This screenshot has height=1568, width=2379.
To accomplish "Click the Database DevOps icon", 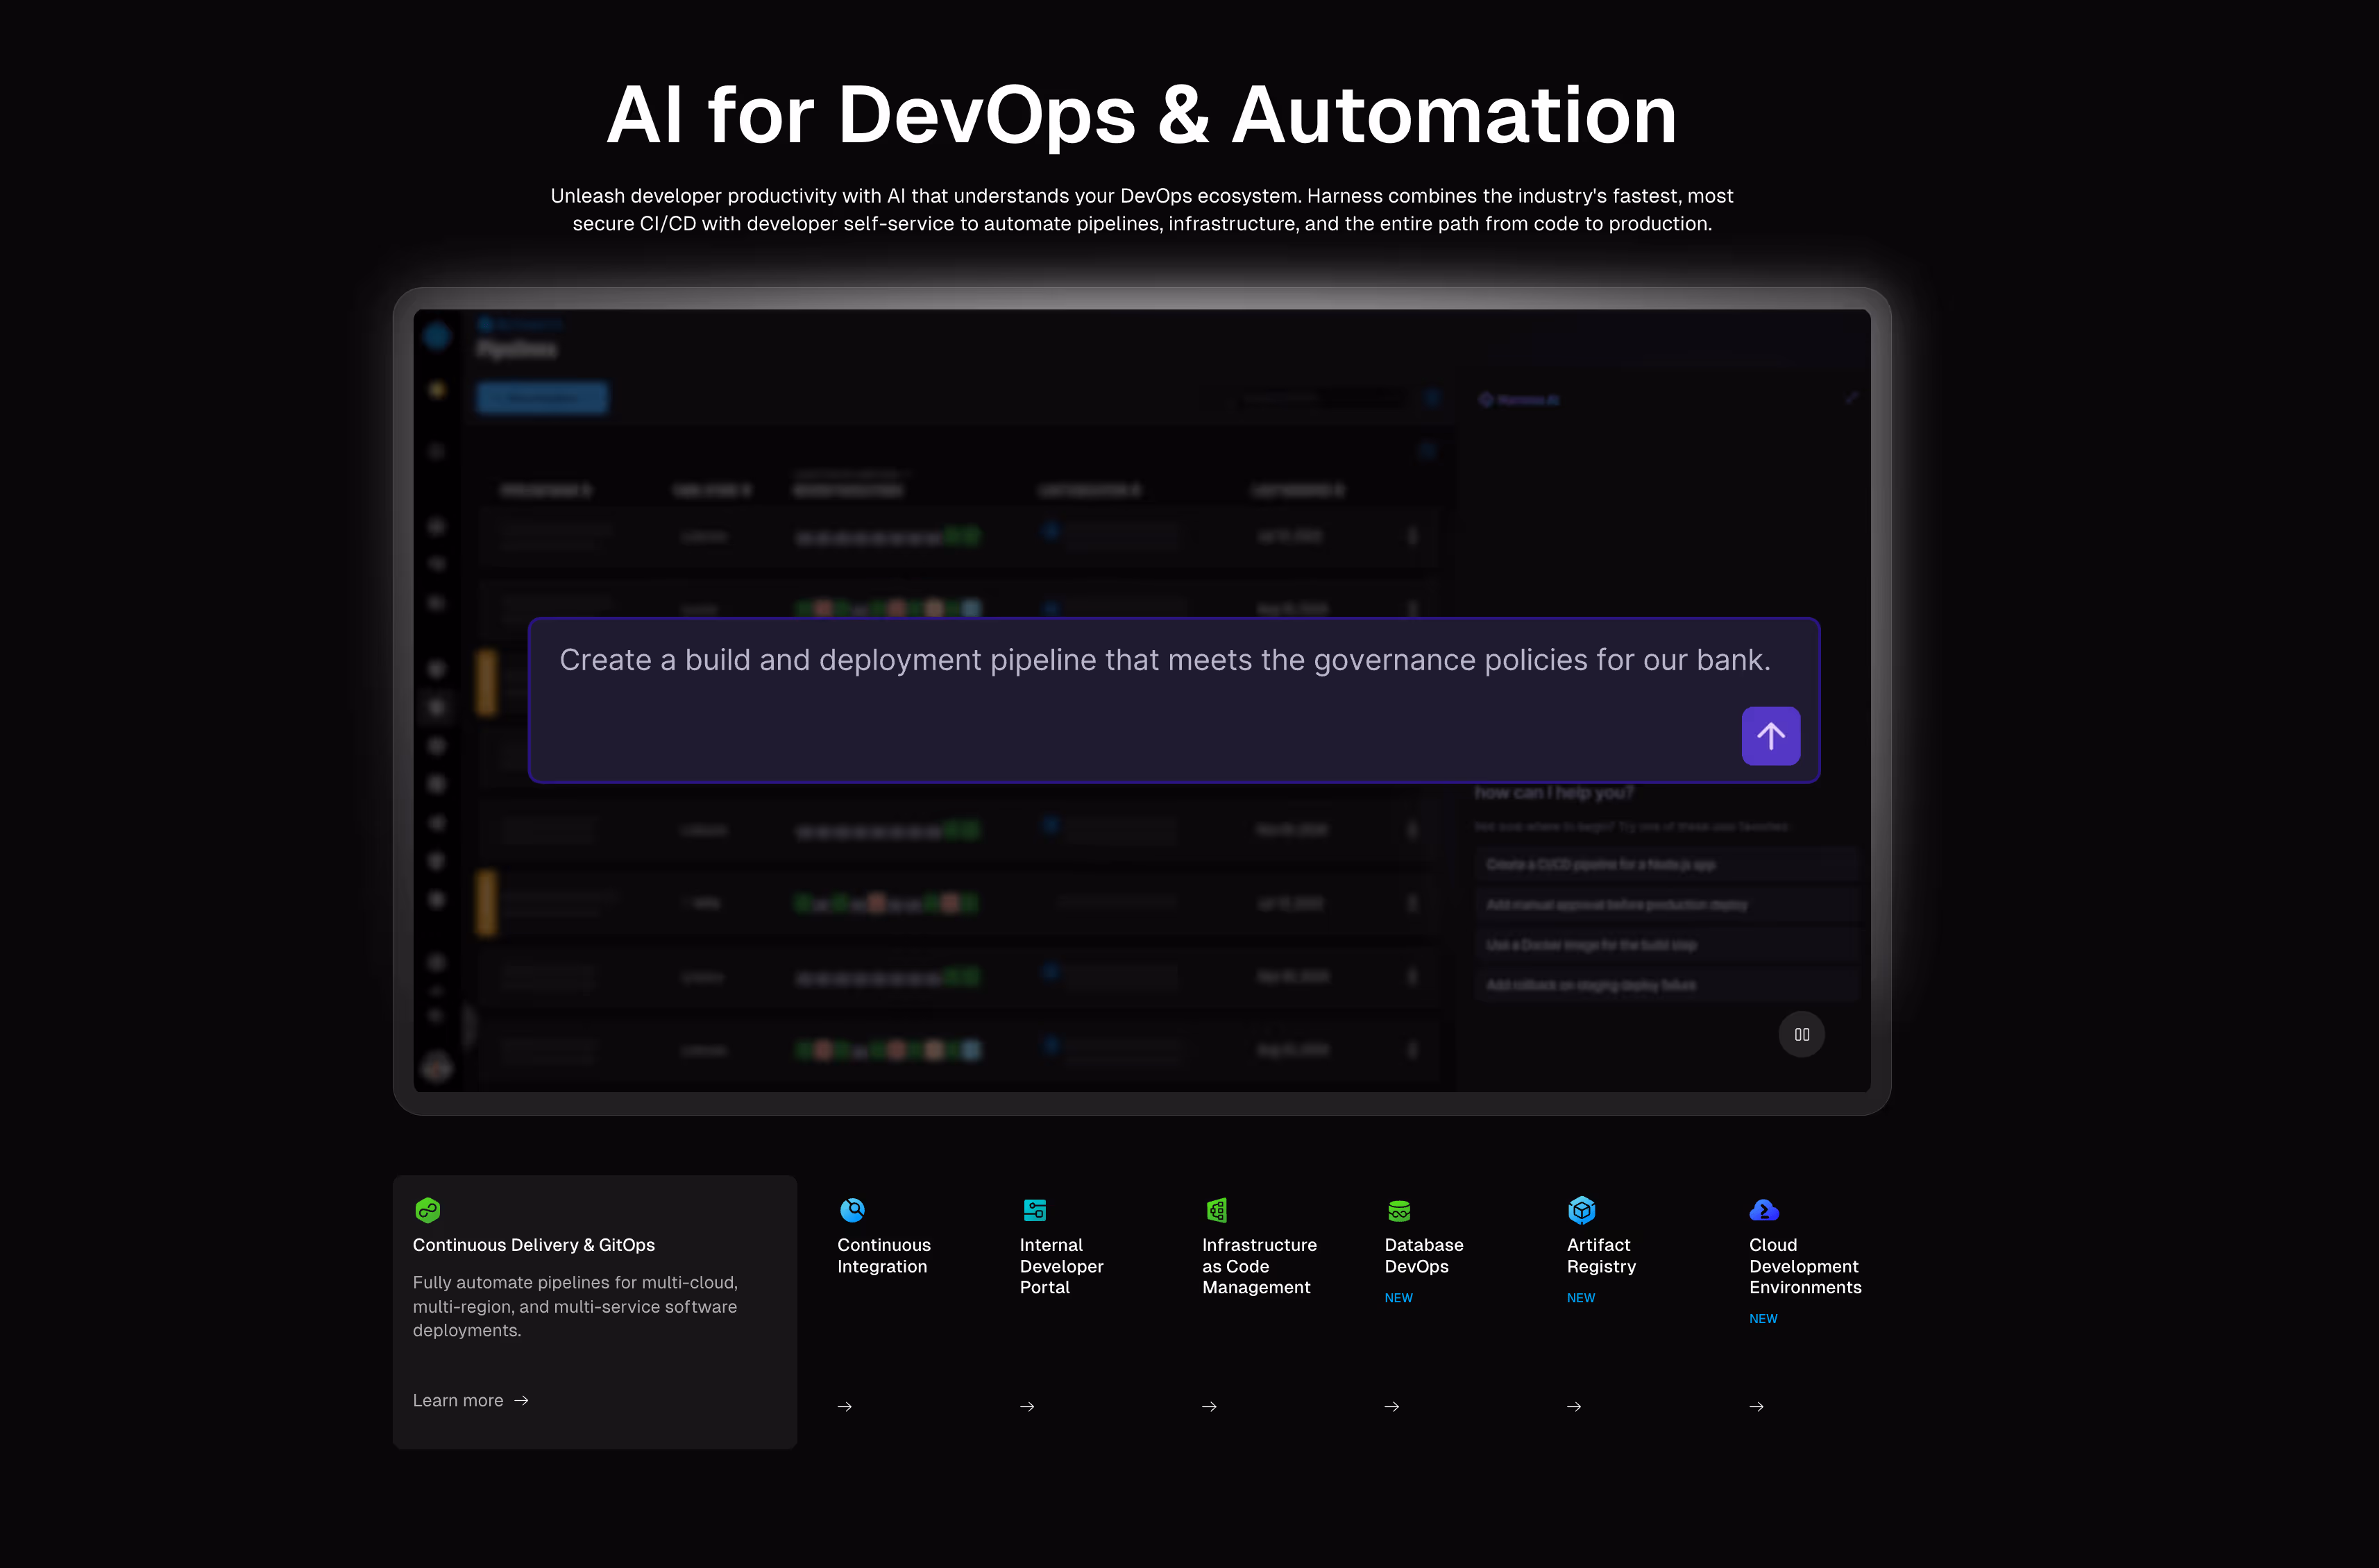I will (1399, 1210).
